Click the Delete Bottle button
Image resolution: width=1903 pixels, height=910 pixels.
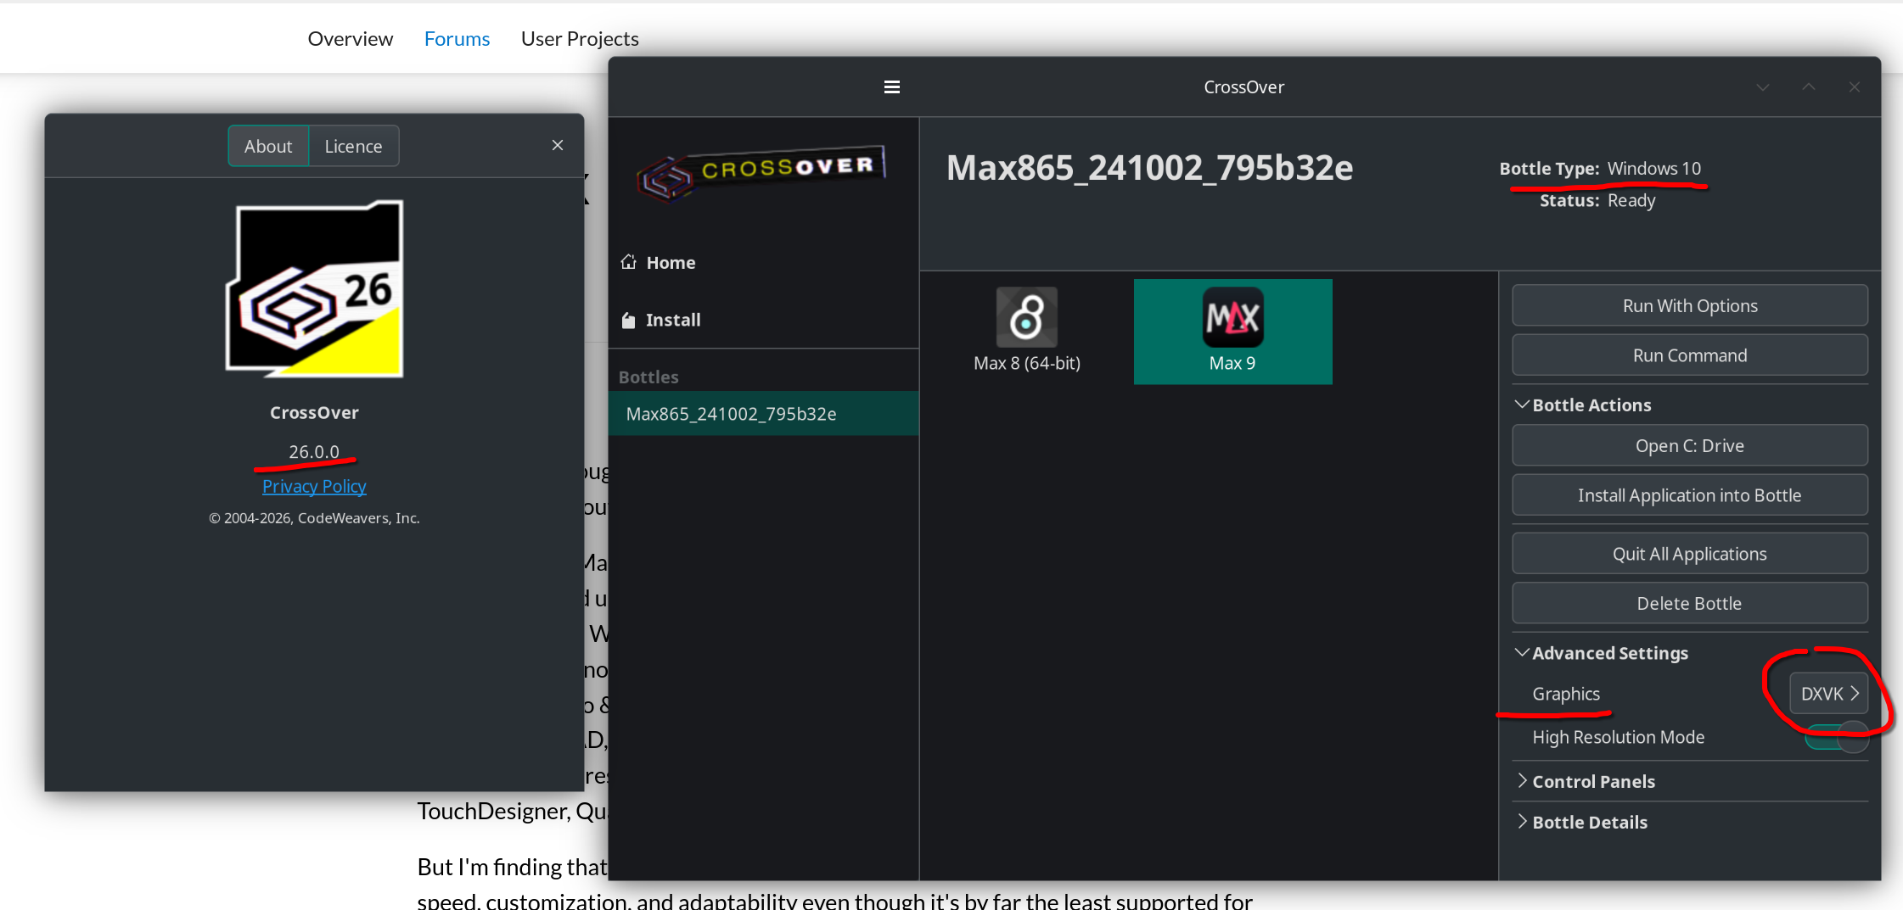tap(1689, 603)
